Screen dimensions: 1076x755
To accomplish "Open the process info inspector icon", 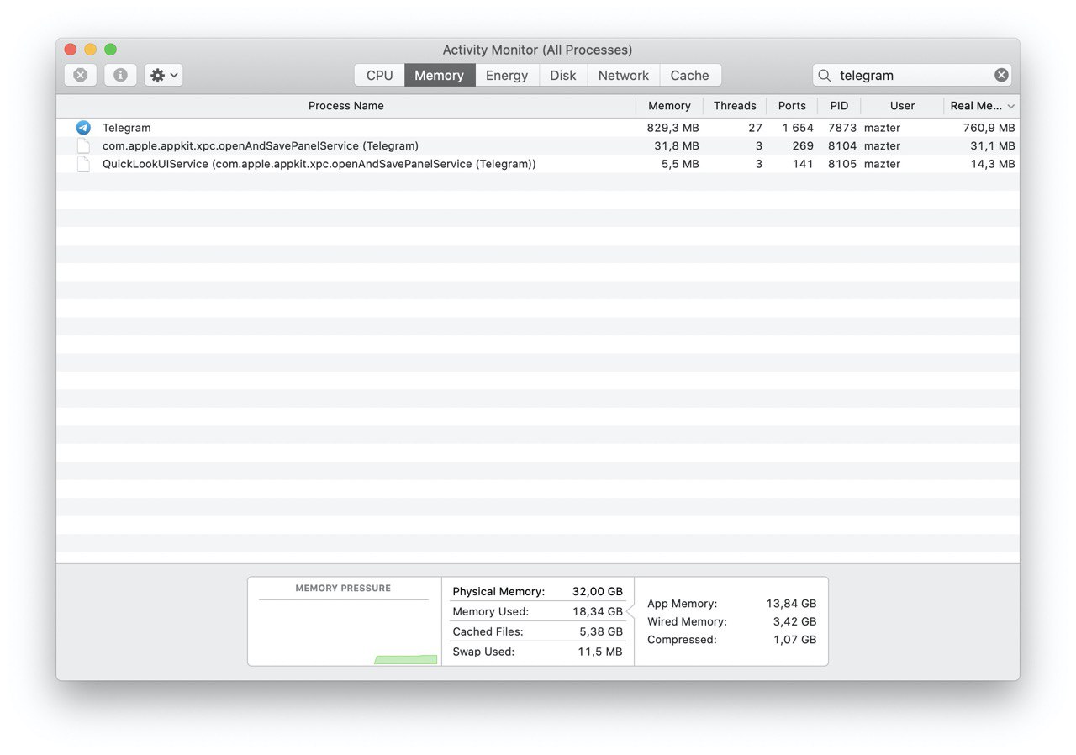I will 120,75.
